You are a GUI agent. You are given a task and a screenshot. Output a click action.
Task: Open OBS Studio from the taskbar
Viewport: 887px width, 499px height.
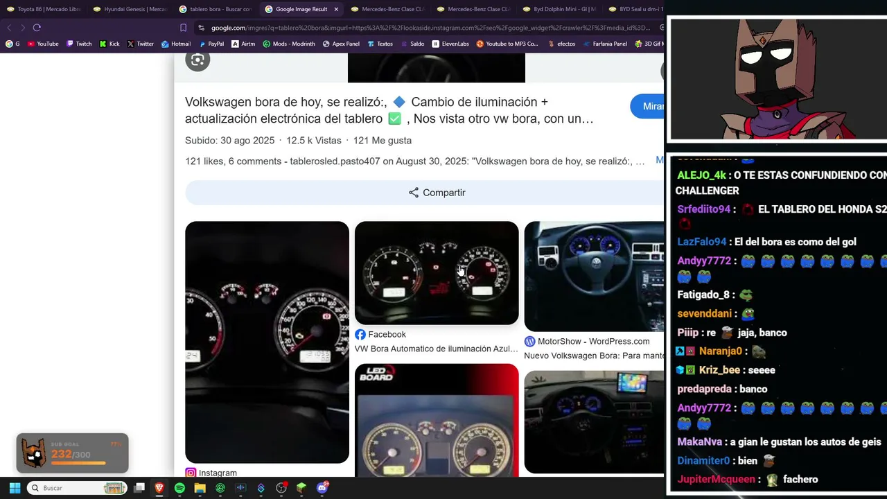click(x=281, y=488)
